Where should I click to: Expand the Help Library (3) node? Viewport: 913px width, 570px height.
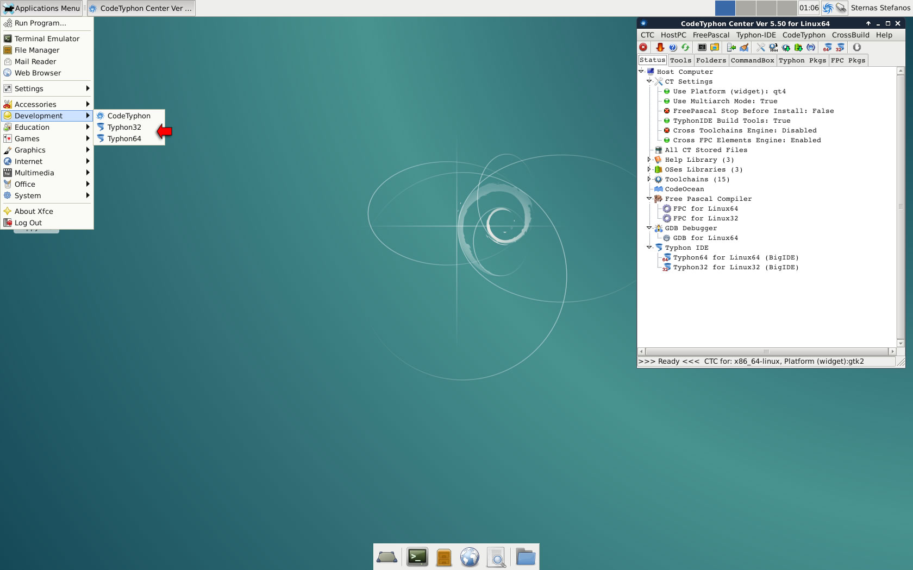click(x=649, y=160)
